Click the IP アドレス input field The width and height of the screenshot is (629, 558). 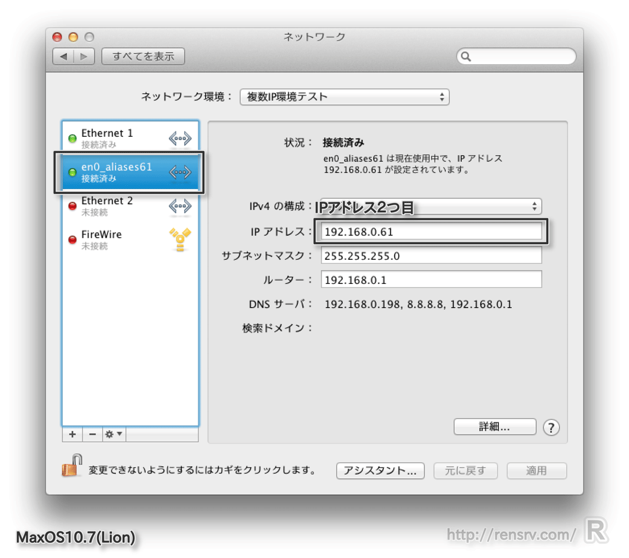click(x=431, y=232)
